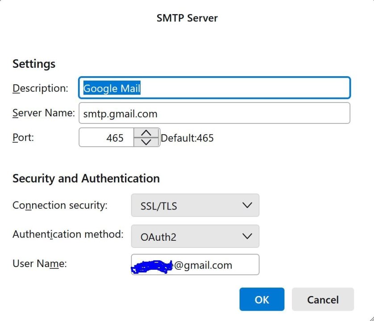Click the Security and Authentication heading
The height and width of the screenshot is (321, 374).
coord(86,178)
